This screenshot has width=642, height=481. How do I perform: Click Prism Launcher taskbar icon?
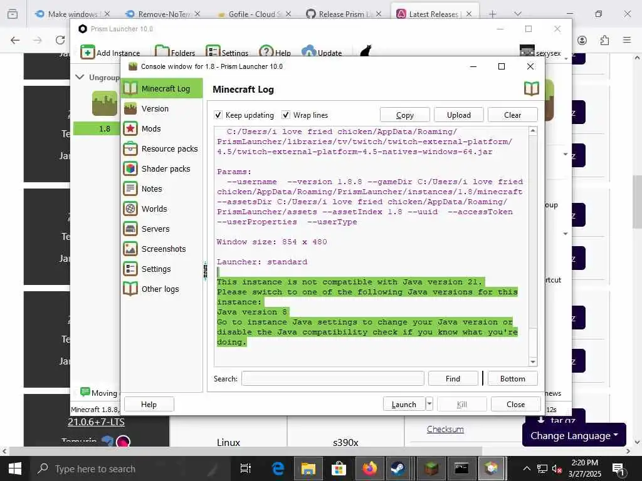(x=491, y=468)
